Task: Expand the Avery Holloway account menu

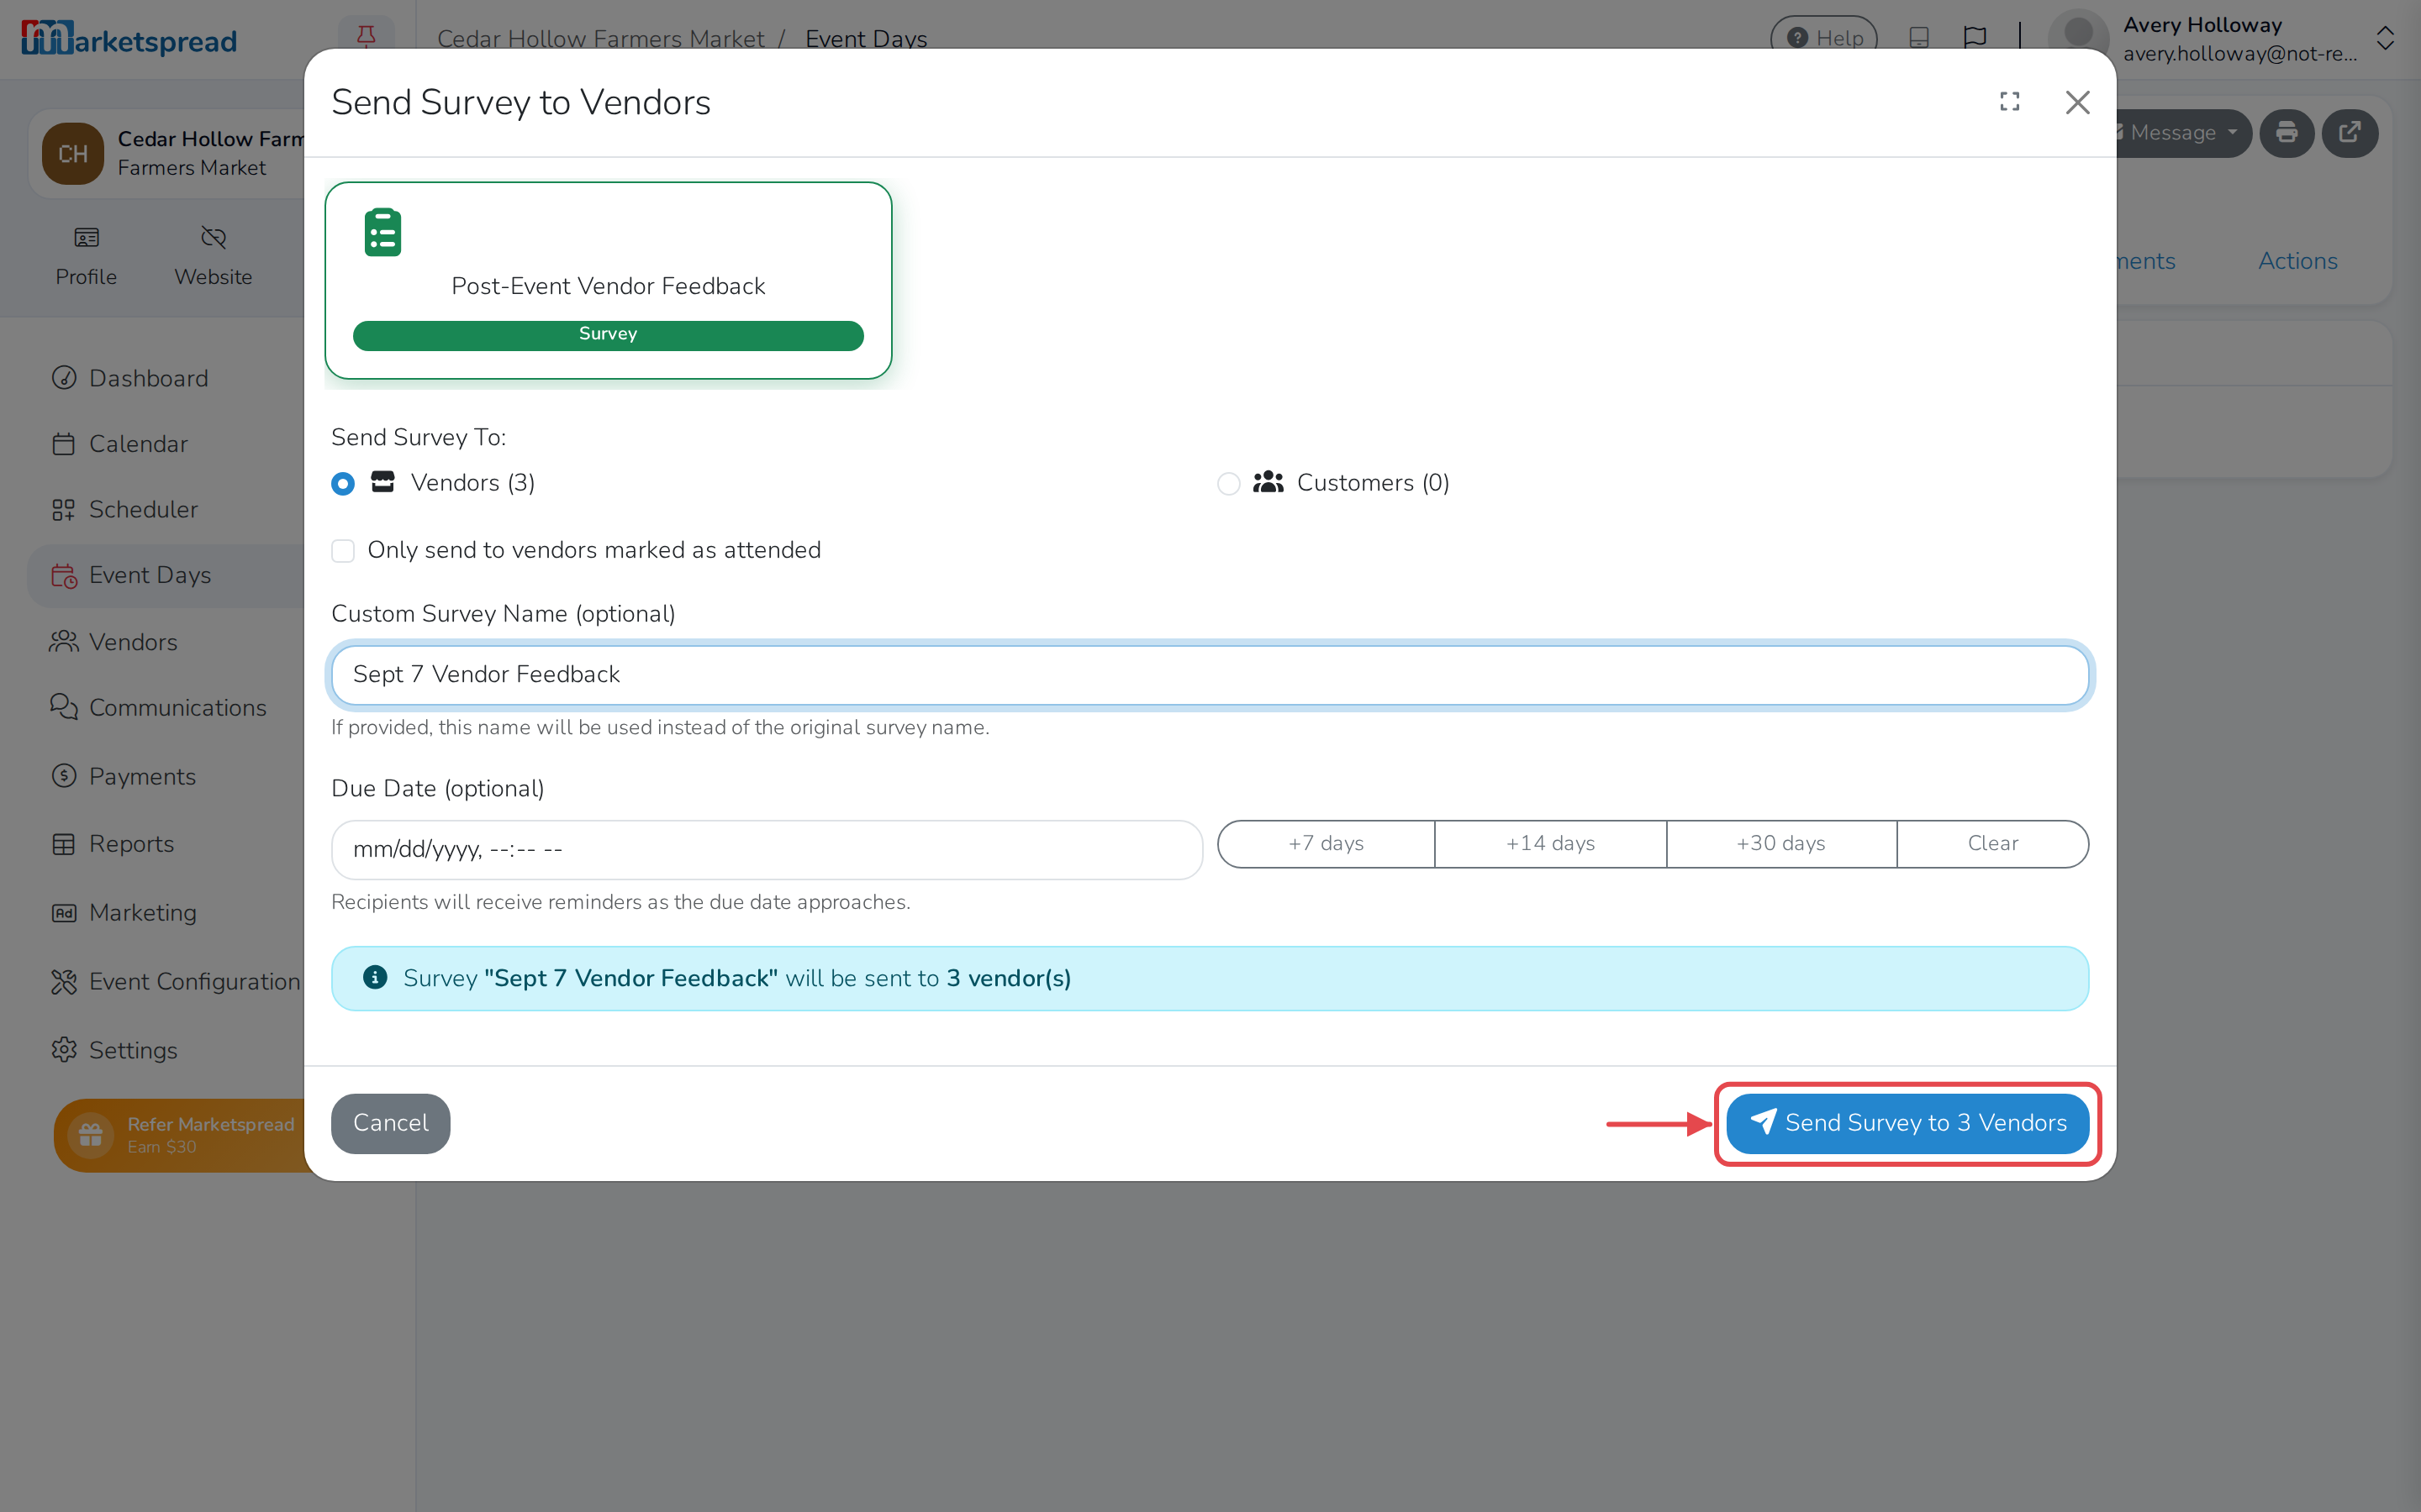Action: (x=2385, y=38)
